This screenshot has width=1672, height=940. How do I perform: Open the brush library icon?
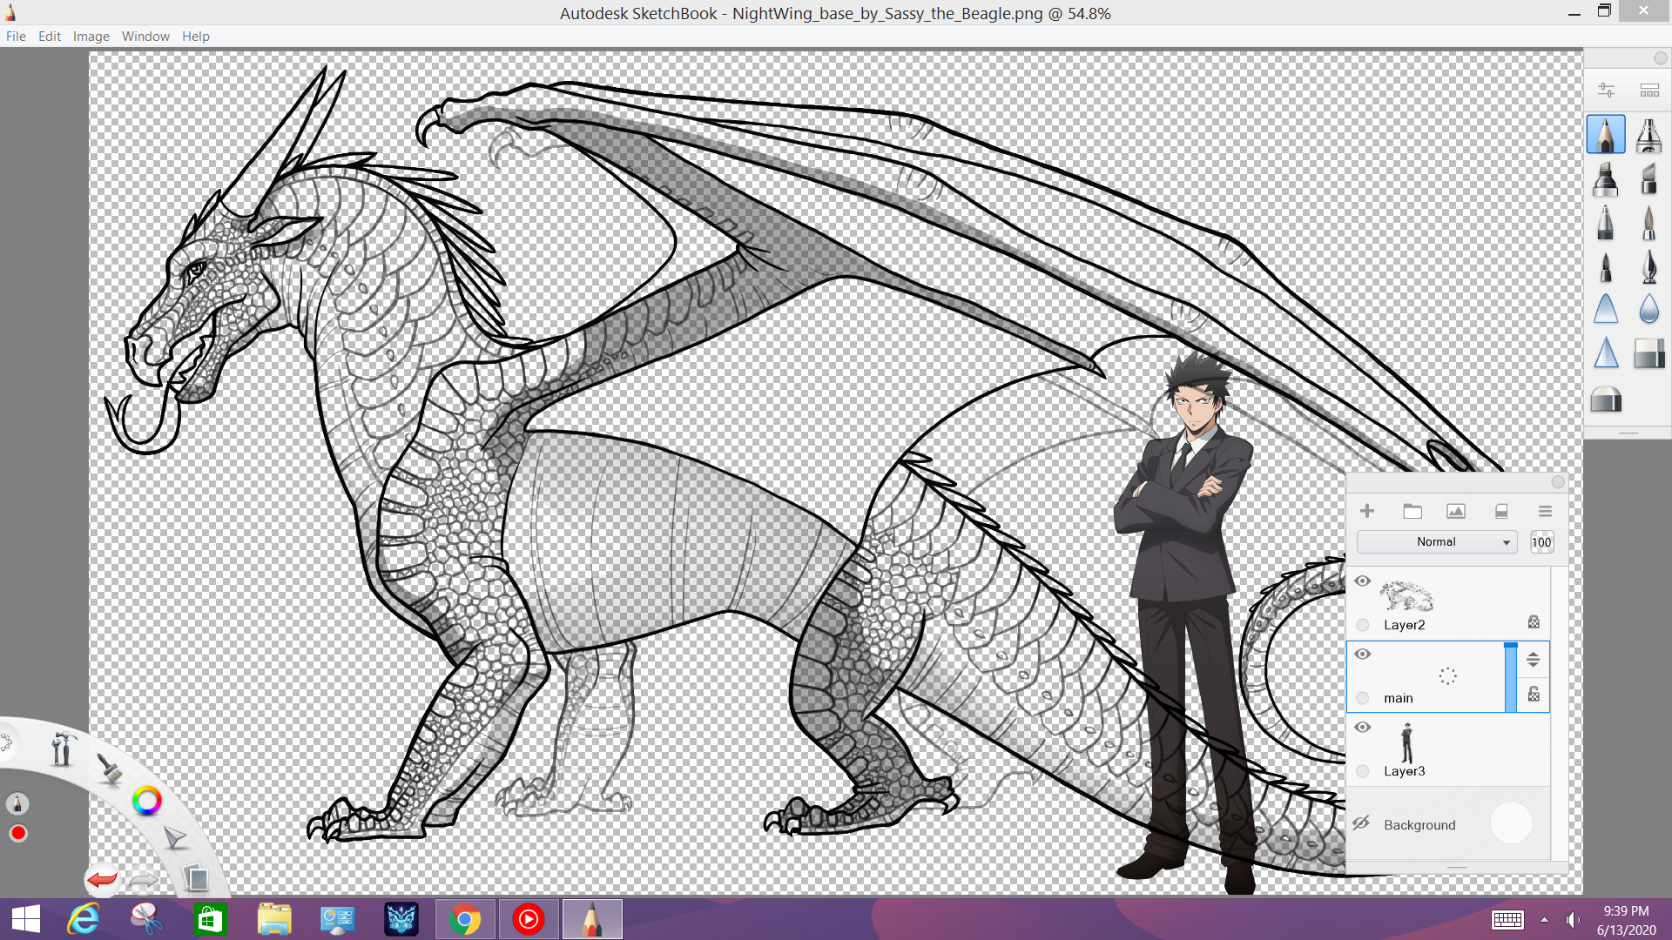click(1649, 91)
